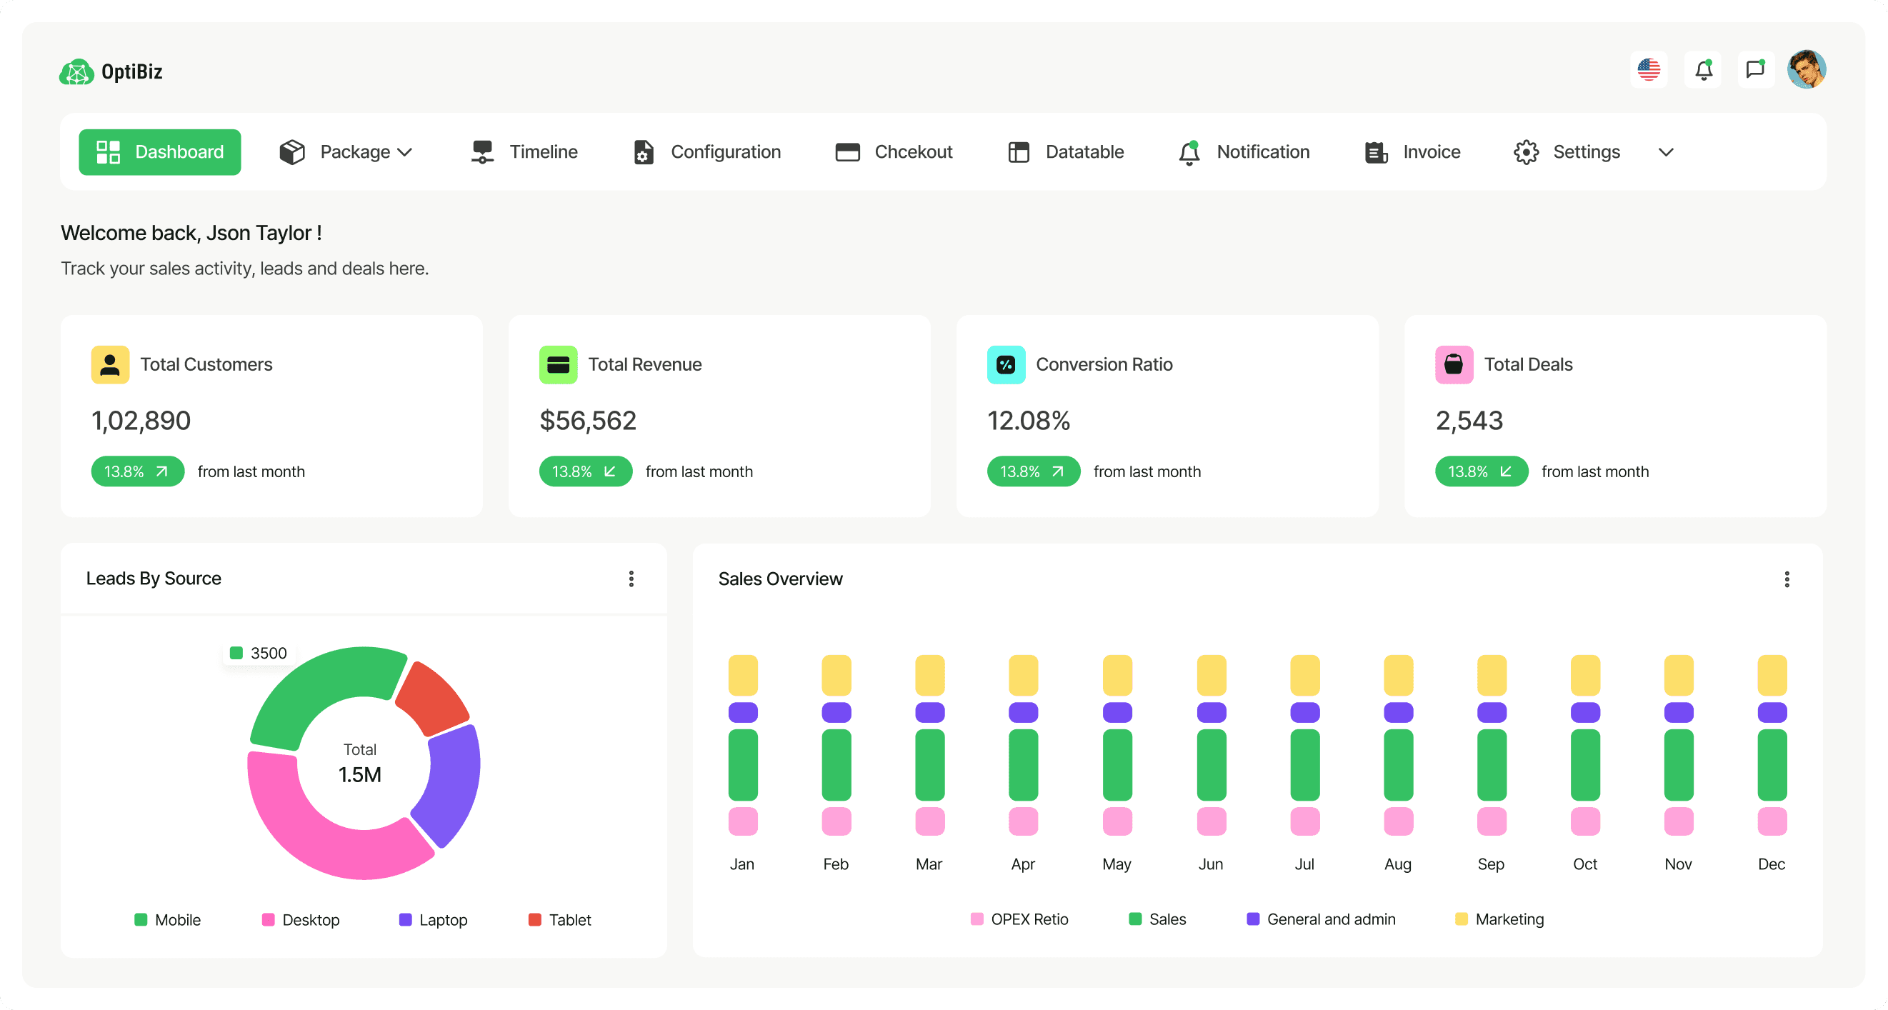
Task: Click the Total Deals briefcase icon
Action: coord(1455,364)
